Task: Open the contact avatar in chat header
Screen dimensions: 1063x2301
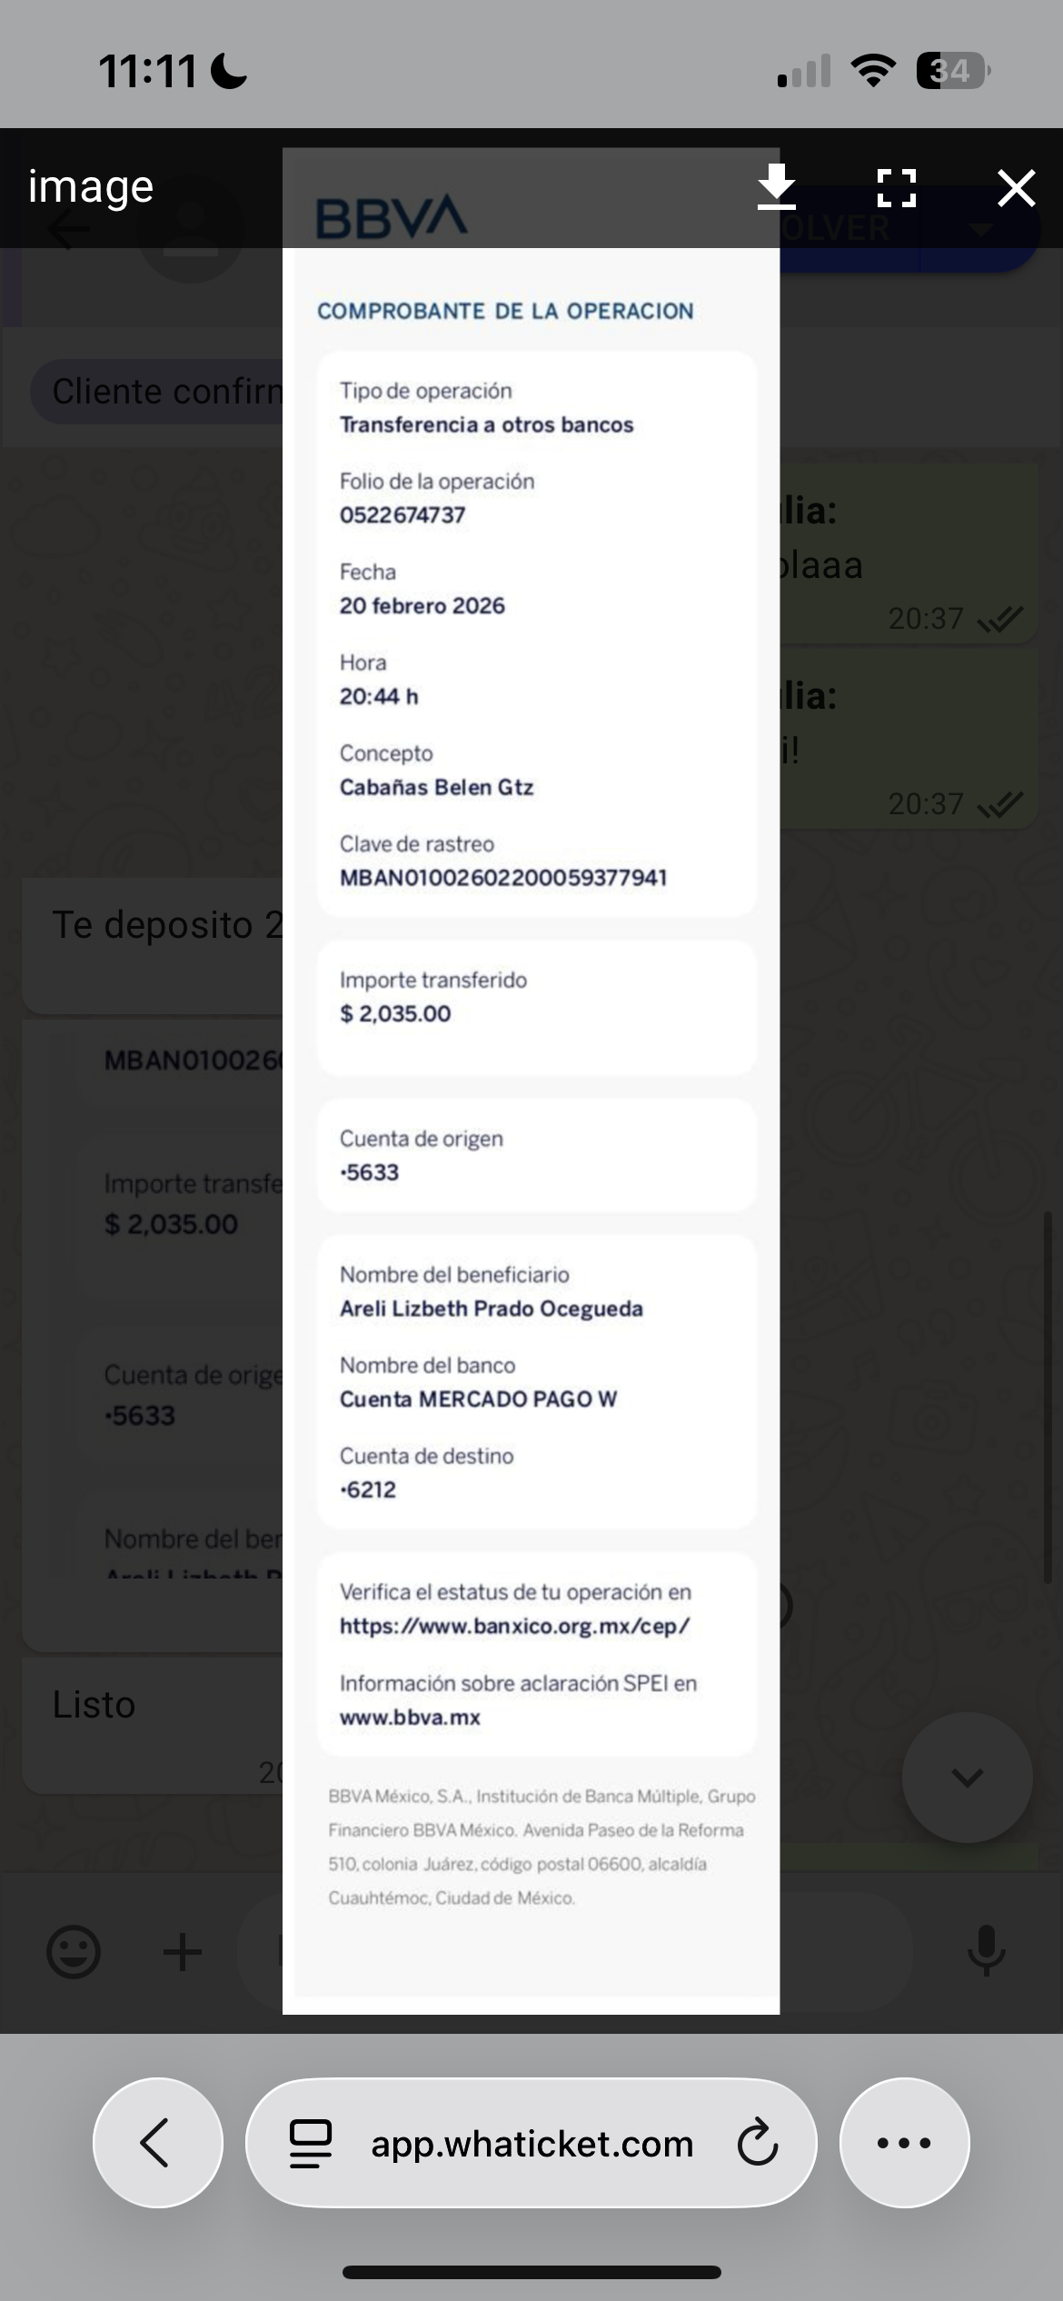Action: pyautogui.click(x=191, y=229)
